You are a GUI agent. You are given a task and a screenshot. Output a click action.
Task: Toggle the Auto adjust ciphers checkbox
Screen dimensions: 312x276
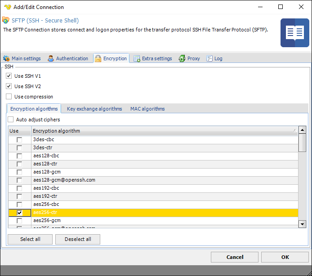[x=11, y=120]
